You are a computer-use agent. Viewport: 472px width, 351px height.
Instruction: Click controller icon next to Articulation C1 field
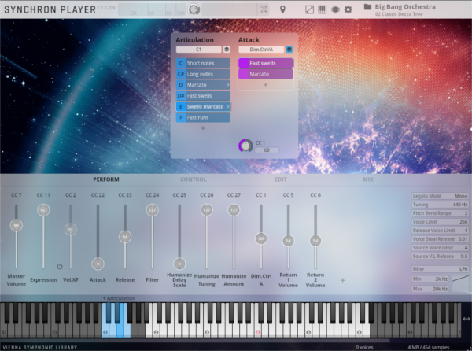pos(227,50)
